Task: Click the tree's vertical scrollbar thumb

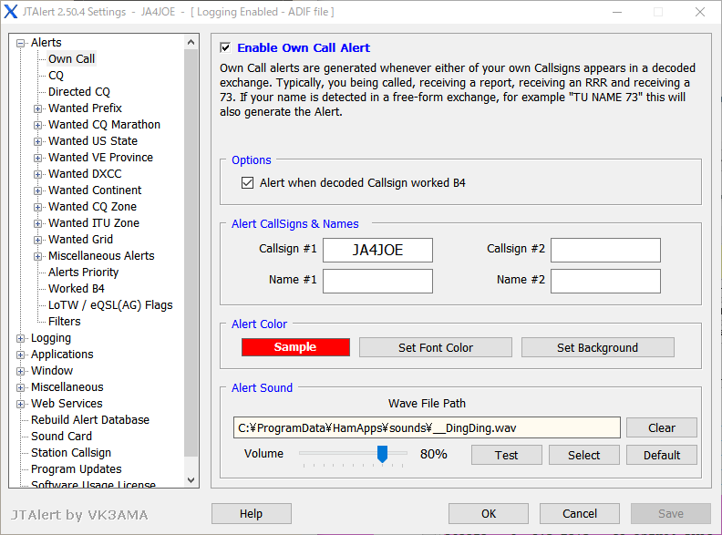Action: point(191,252)
